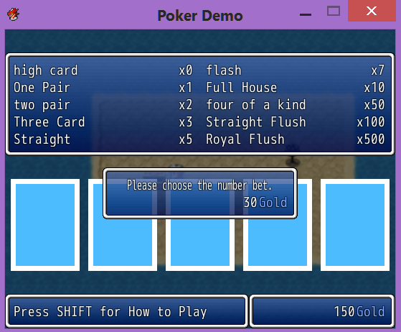Select the first face-down card
Screen dimensions: 401x332
coord(45,225)
